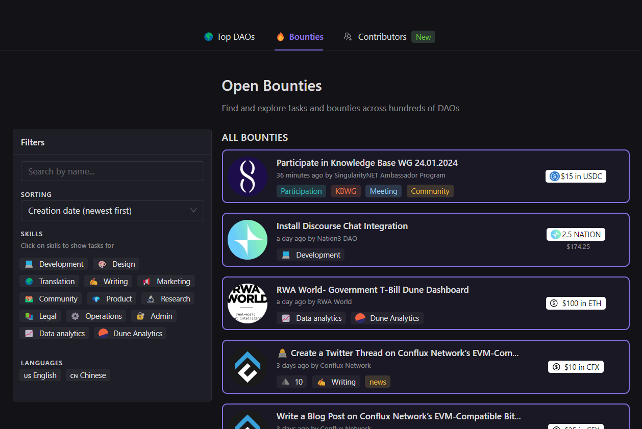Click the RWA World logo thumbnail
Screen dimensions: 642x429
[x=248, y=303]
